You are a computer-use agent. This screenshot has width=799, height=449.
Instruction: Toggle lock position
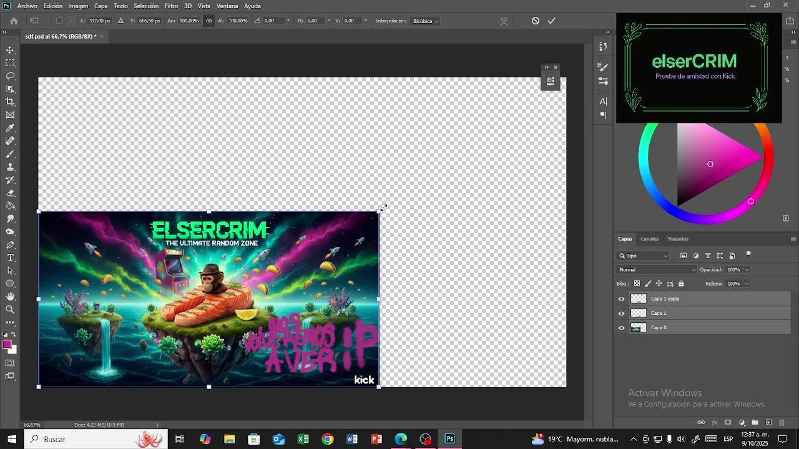click(x=659, y=284)
